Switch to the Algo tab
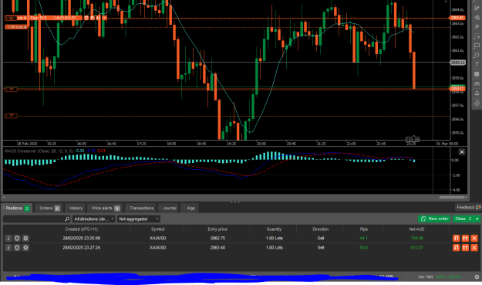 (x=190, y=209)
